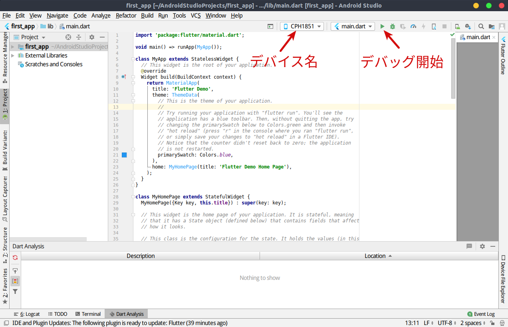Open Project Structure icon in toolbar

(492, 26)
